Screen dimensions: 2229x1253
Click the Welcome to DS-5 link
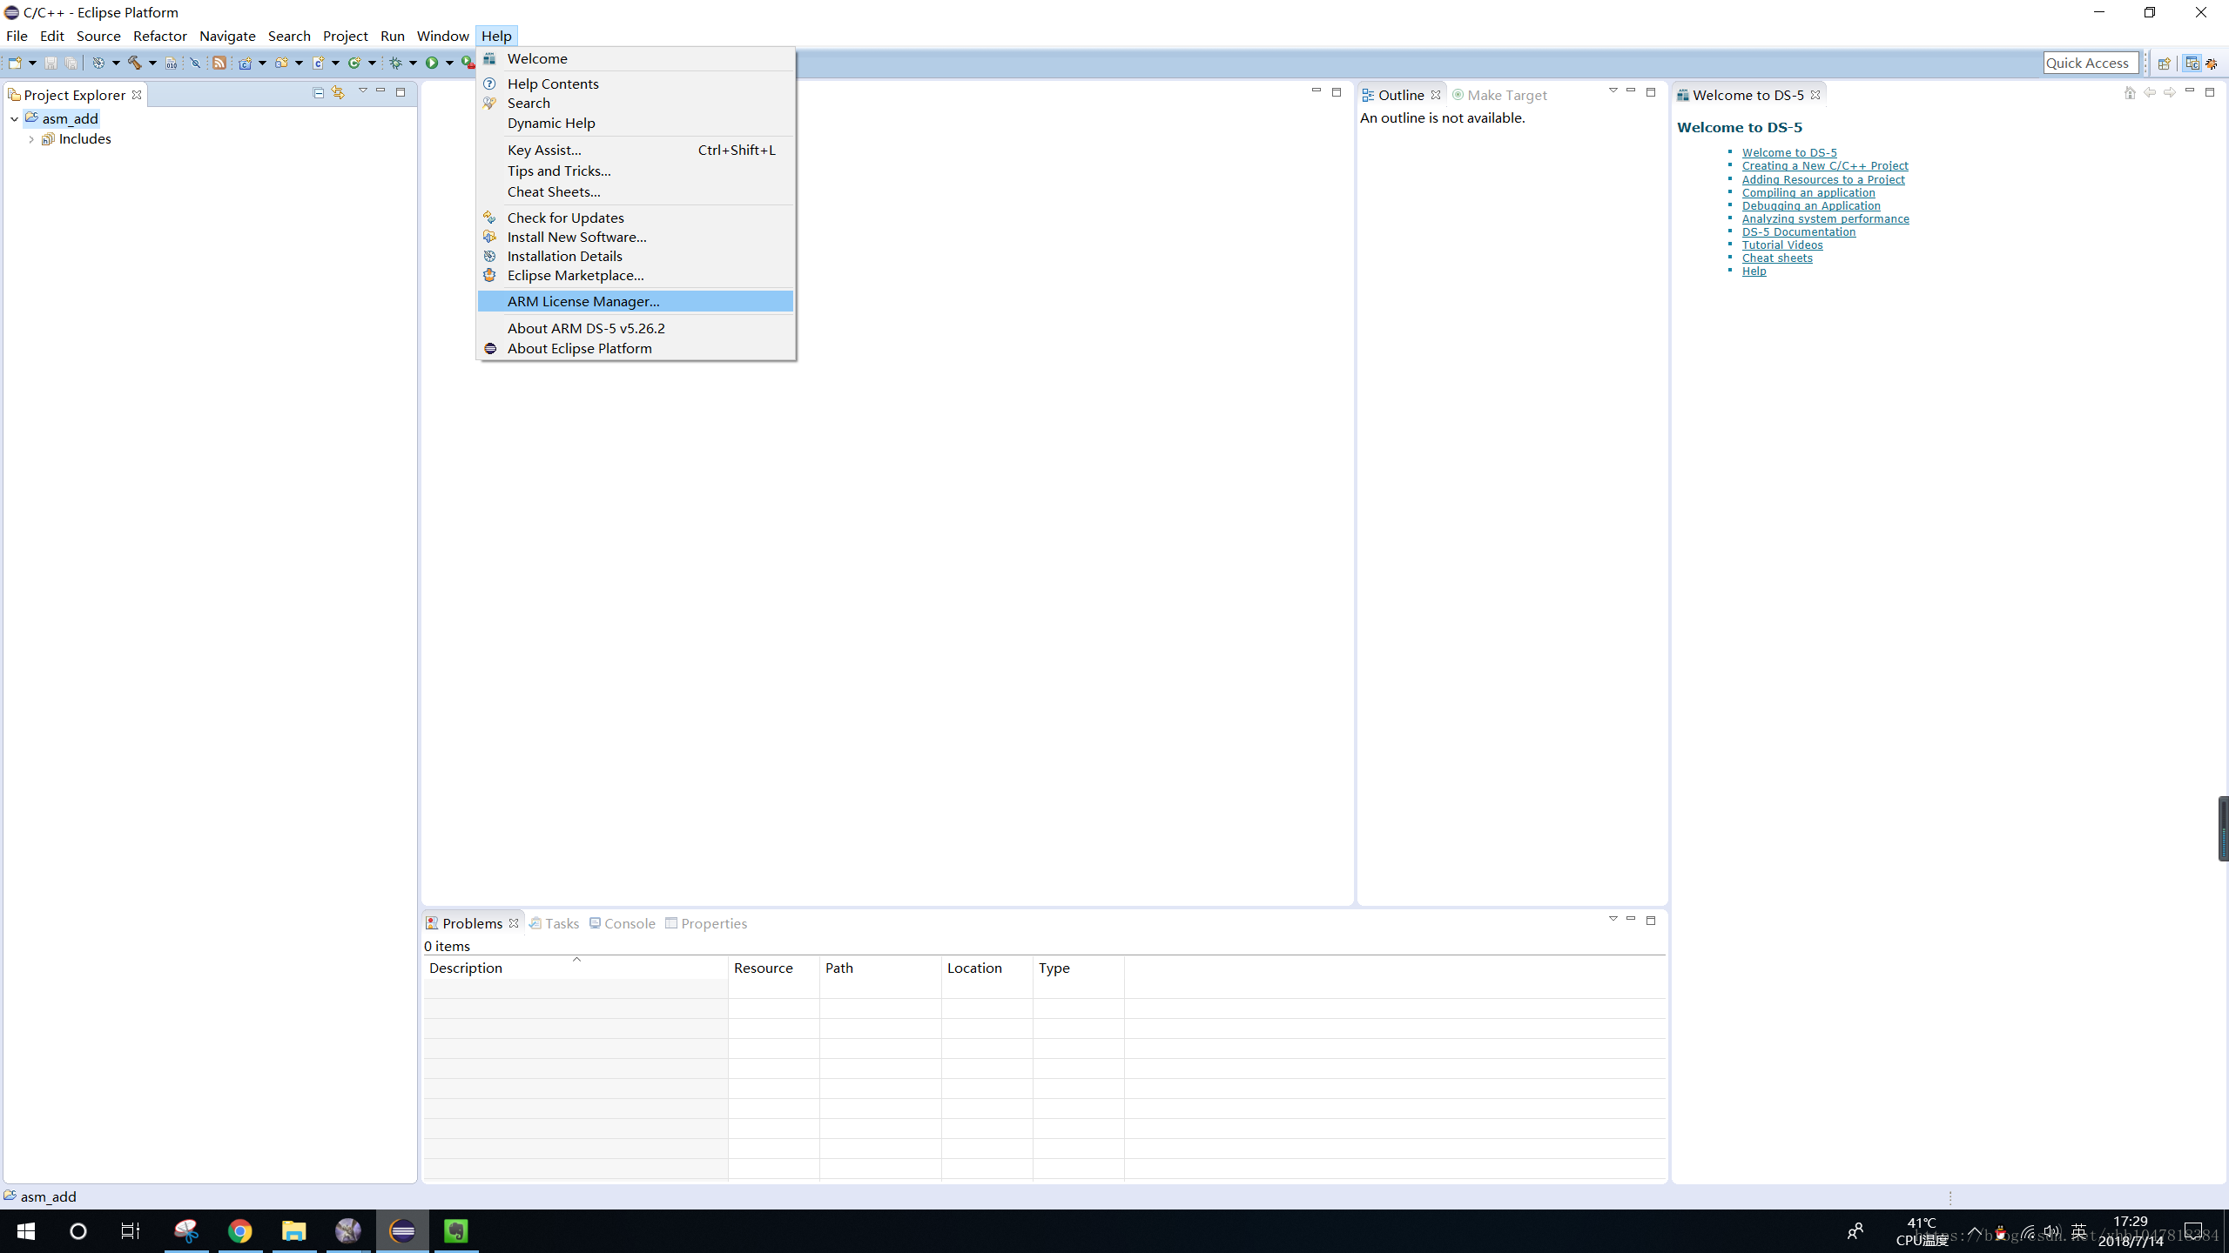point(1788,151)
